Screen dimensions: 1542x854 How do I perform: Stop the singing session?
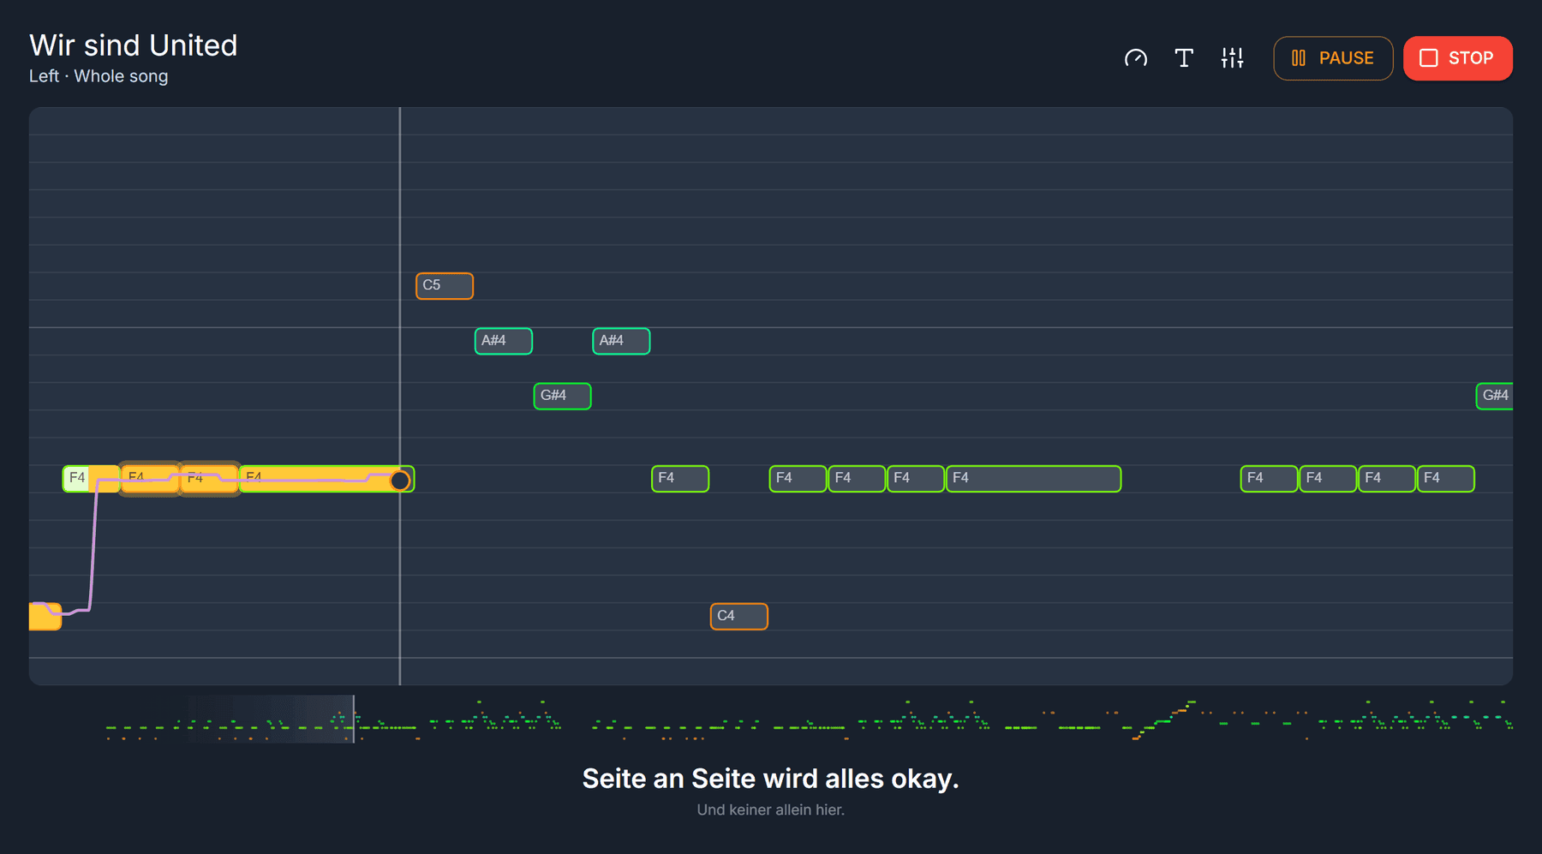1457,58
